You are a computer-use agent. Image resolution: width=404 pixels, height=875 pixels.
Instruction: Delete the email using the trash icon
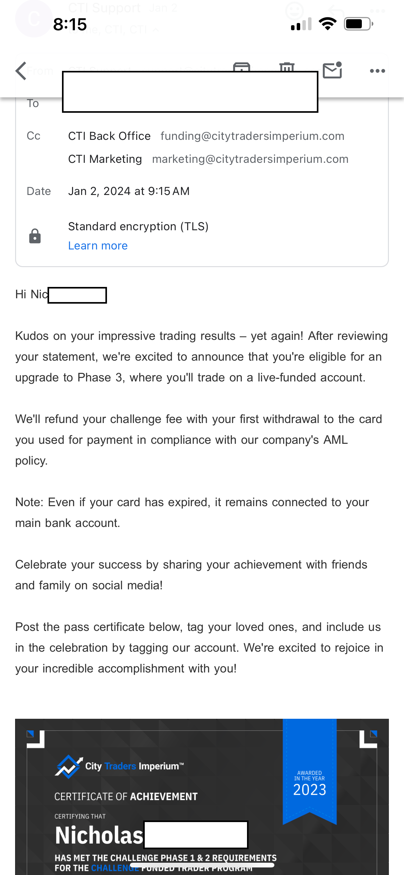click(x=287, y=66)
